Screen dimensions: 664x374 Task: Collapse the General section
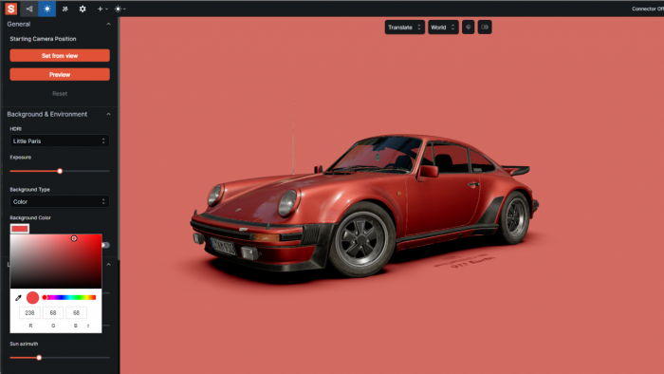point(108,24)
